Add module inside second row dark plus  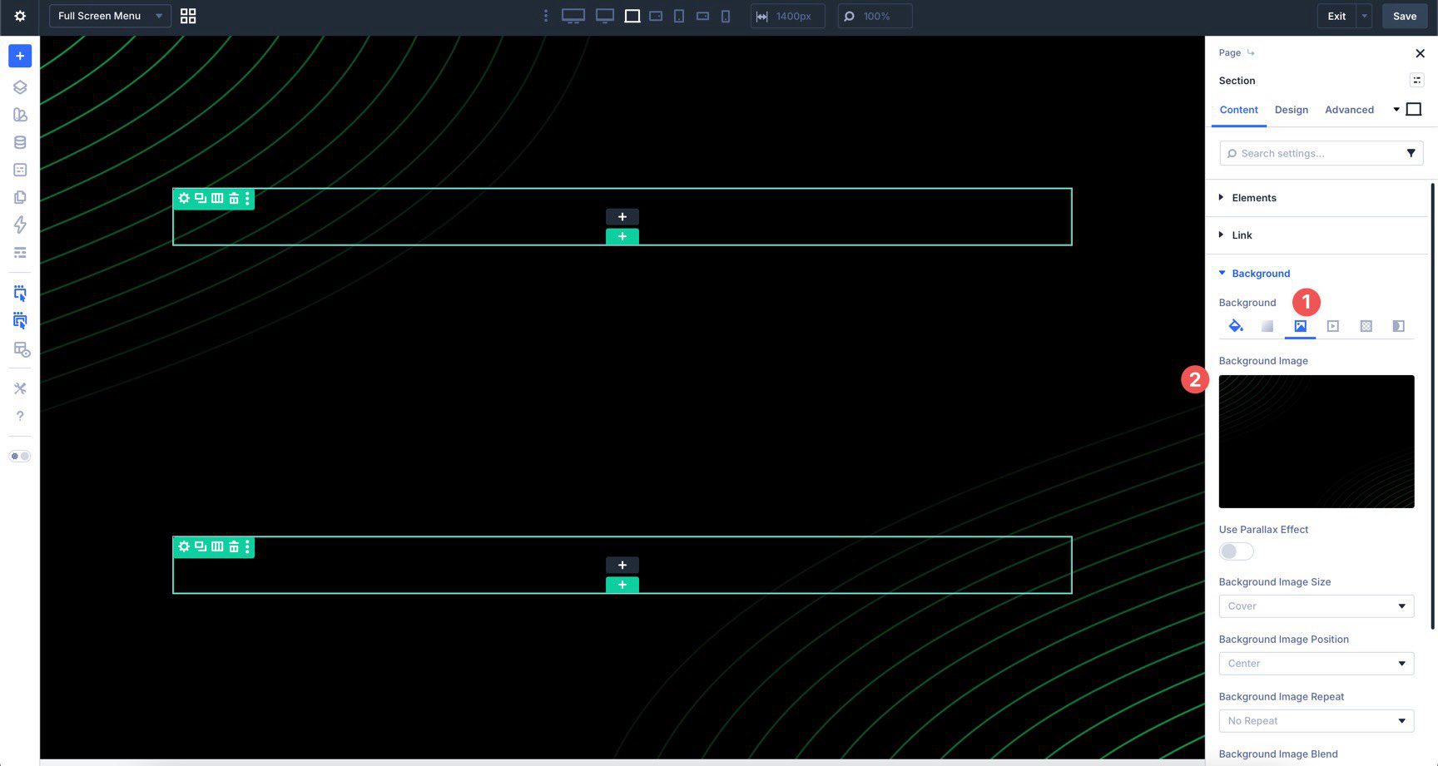[x=622, y=566]
